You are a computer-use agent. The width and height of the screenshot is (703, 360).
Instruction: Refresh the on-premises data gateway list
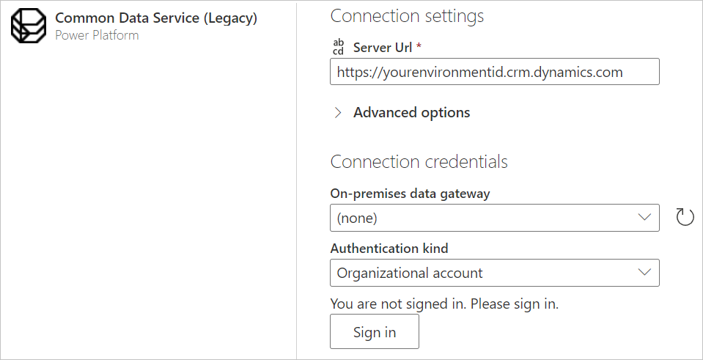684,217
